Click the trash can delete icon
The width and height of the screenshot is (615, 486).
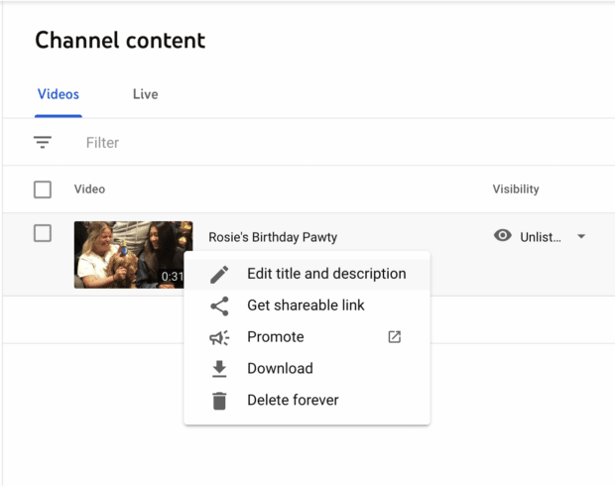[x=219, y=401]
